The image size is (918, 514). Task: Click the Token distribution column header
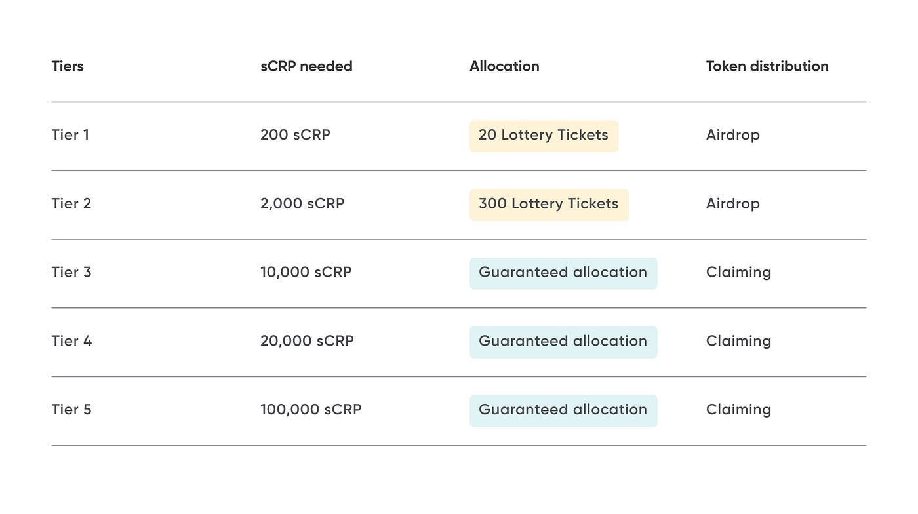click(767, 66)
